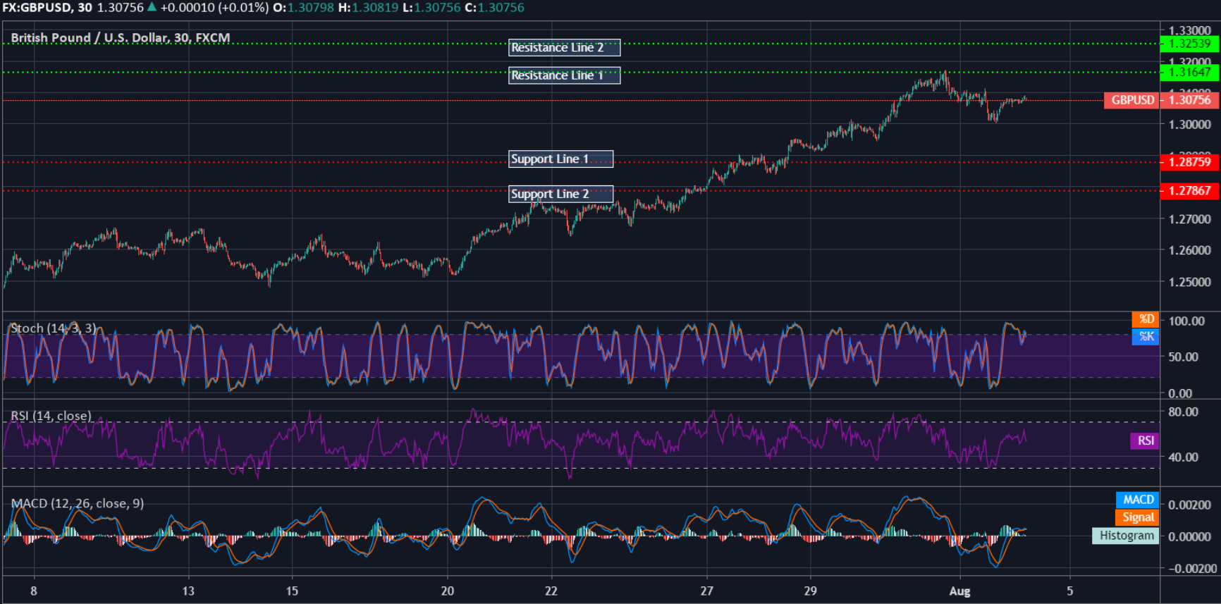The image size is (1221, 604).
Task: Click date 20 on the time axis
Action: click(448, 591)
